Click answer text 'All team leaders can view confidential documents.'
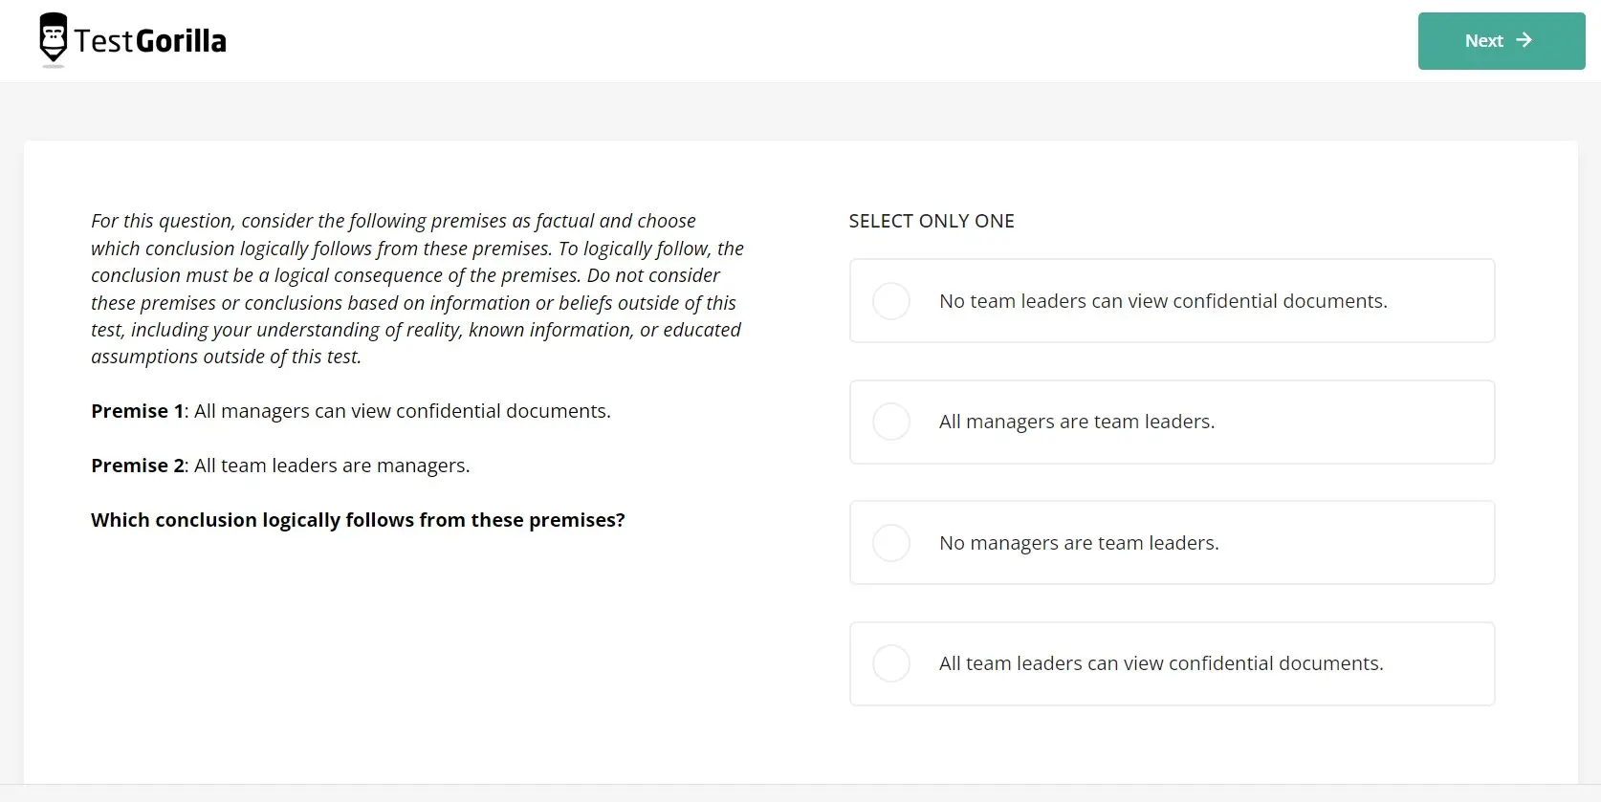 tap(1160, 663)
